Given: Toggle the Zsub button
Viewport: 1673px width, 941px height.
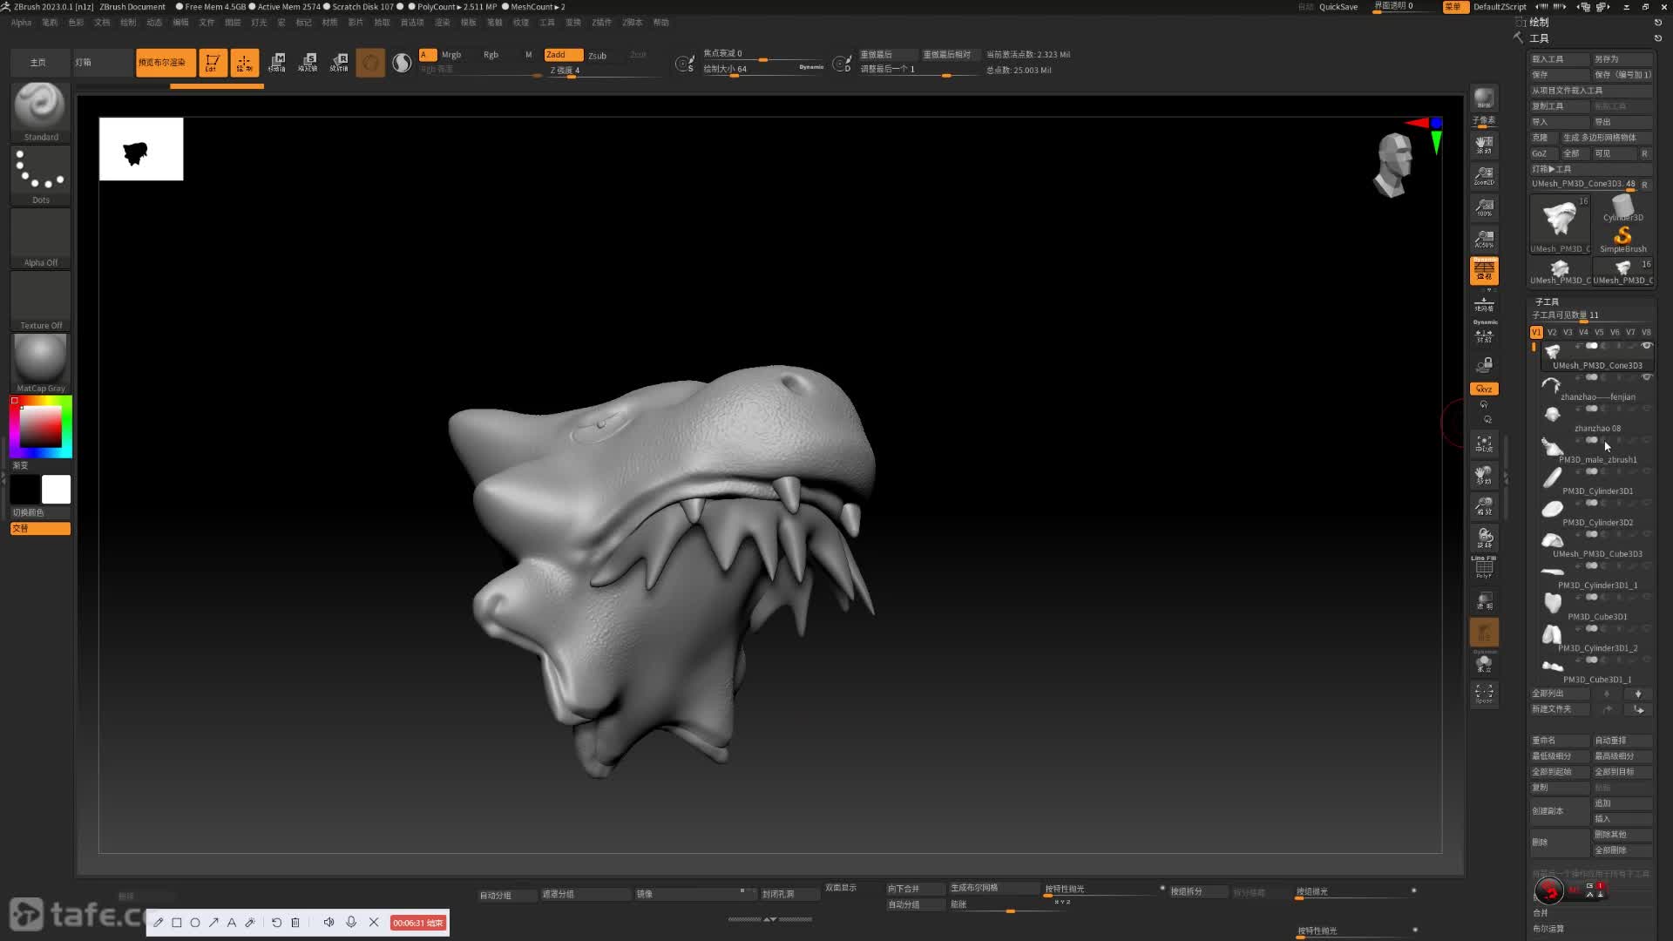Looking at the screenshot, I should point(598,55).
